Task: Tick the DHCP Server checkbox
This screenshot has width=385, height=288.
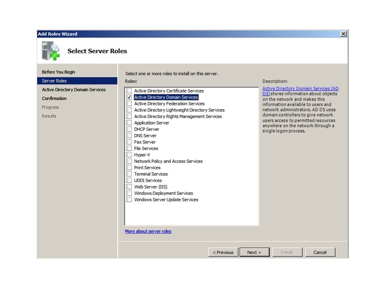Action: pyautogui.click(x=129, y=129)
